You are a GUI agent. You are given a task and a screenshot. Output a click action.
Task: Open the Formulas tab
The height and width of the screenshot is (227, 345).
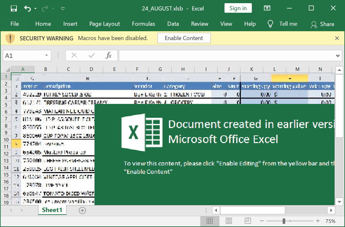click(x=143, y=24)
